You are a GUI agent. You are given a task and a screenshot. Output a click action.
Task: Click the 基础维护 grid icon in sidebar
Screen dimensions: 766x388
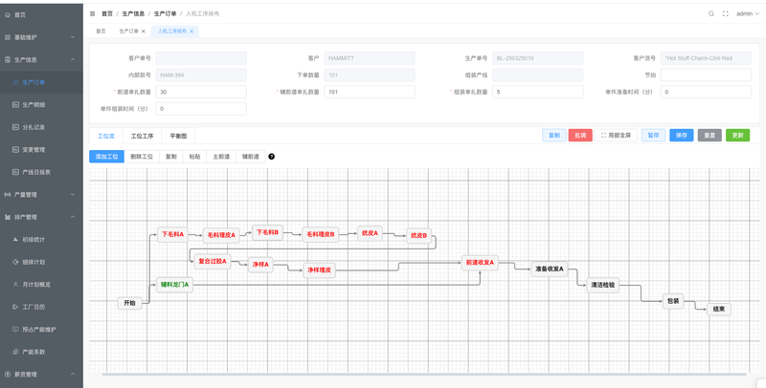point(8,37)
